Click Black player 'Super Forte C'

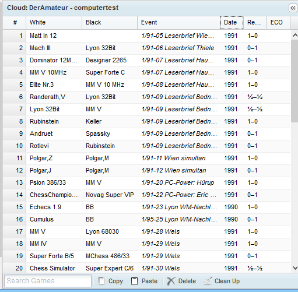tap(105, 72)
